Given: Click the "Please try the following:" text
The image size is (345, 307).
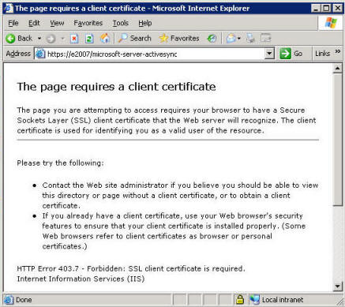Looking at the screenshot, I should 60,163.
